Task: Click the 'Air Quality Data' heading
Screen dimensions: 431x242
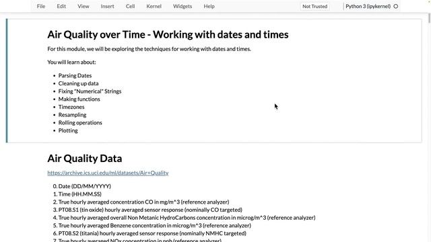Action: (85, 159)
